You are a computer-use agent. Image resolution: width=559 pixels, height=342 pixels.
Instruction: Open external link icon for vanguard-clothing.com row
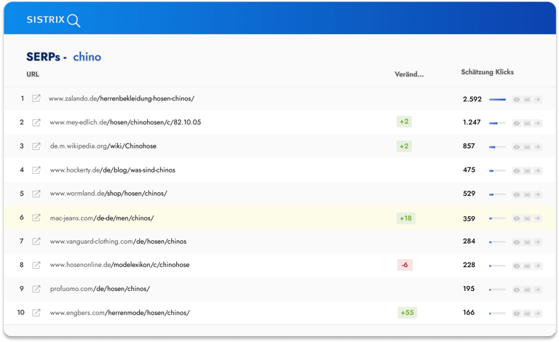[36, 241]
